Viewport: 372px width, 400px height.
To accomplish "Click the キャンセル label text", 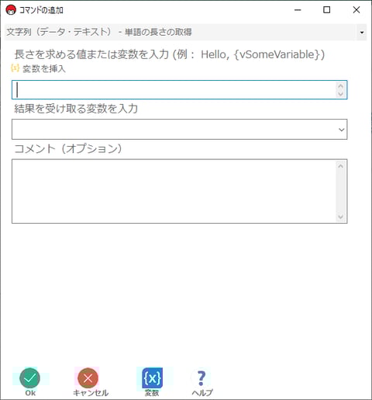I will pos(91,393).
